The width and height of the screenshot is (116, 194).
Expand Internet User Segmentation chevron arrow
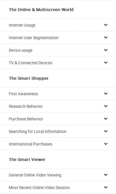tap(106, 38)
